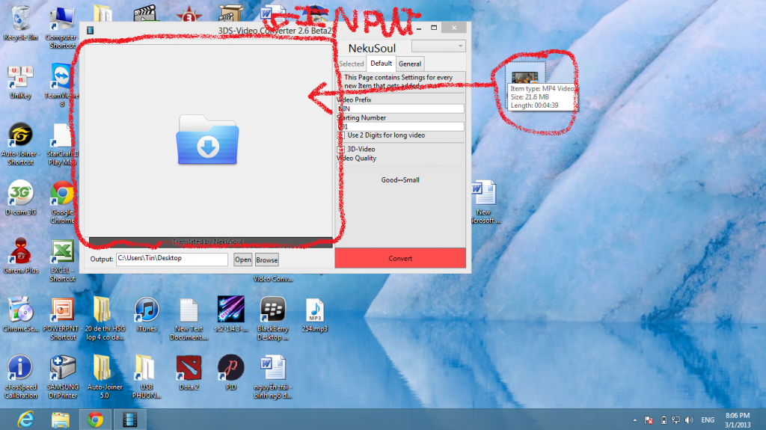Adjust the Video Quality Good-Small slider
The width and height of the screenshot is (766, 430).
tap(400, 168)
